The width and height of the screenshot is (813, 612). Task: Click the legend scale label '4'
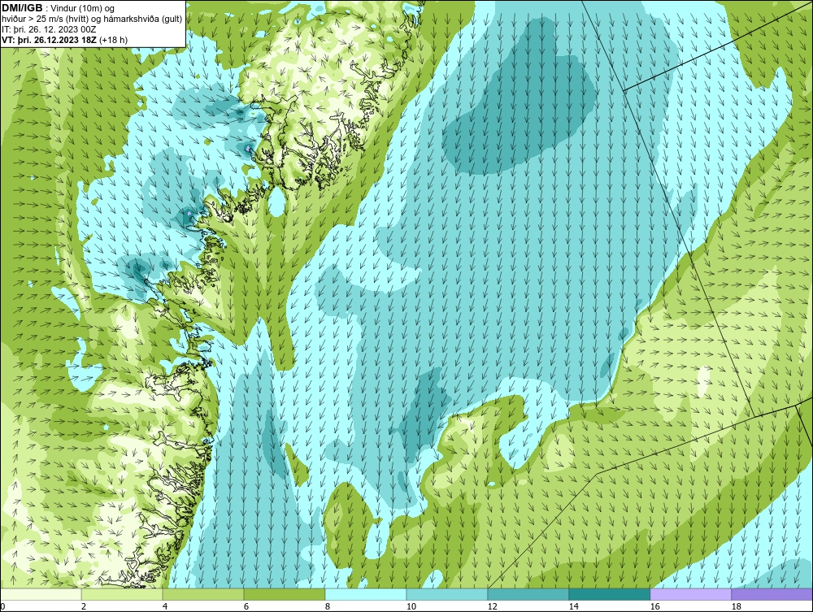click(165, 606)
